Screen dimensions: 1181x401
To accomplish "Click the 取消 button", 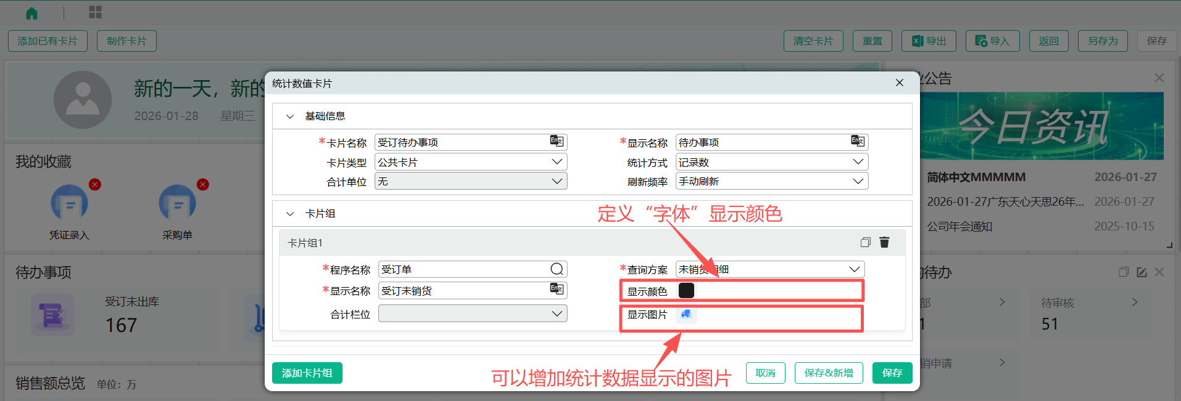I will 765,373.
